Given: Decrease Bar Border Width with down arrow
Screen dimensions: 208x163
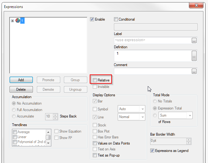Looking at the screenshot, I should click(x=188, y=143).
